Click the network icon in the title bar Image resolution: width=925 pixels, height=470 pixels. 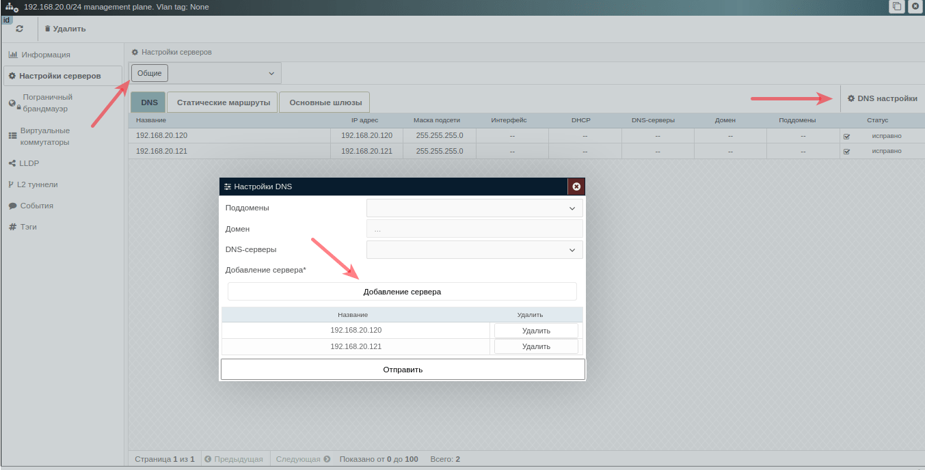point(12,7)
